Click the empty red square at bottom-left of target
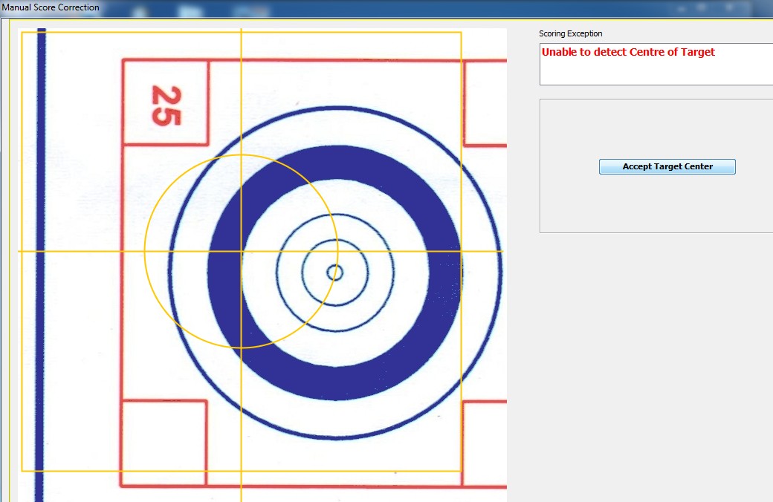Screen dimensions: 773x502 [164, 443]
